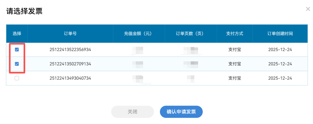Click 支付宝 in the last order row
Screen dimensions: 313x124
pos(235,78)
